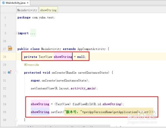Click findViewById on line 34
This screenshot has width=166, height=128.
pyautogui.click(x=82, y=104)
